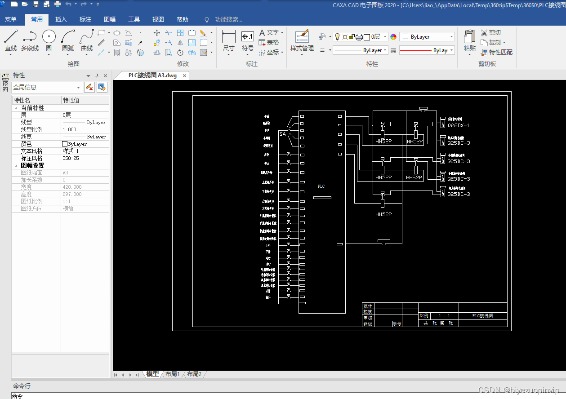The image size is (566, 399).
Task: Click the Open file folder icon
Action: (25, 4)
